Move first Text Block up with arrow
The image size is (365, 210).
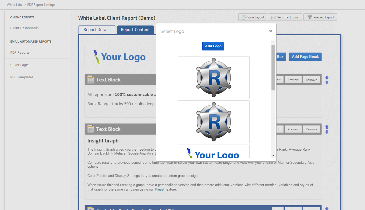(327, 78)
